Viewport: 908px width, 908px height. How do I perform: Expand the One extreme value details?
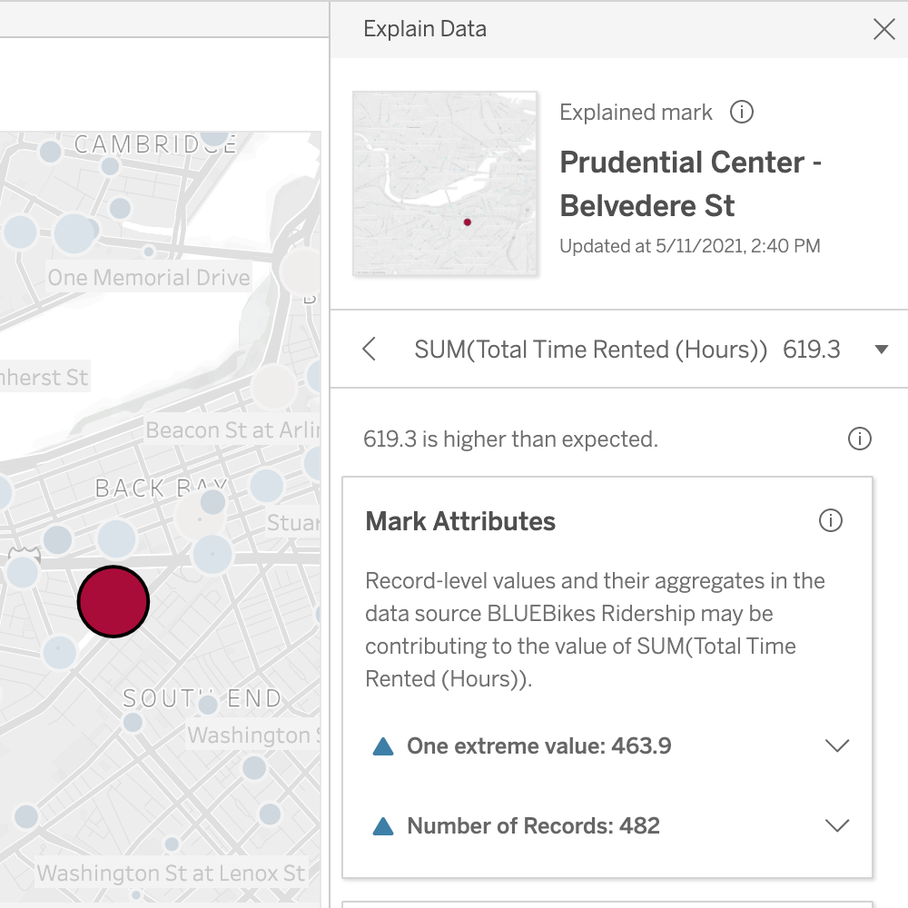click(837, 745)
